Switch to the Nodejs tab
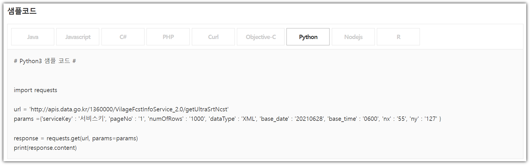 [x=353, y=37]
